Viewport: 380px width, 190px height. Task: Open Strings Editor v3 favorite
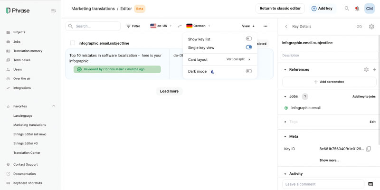tap(26, 143)
